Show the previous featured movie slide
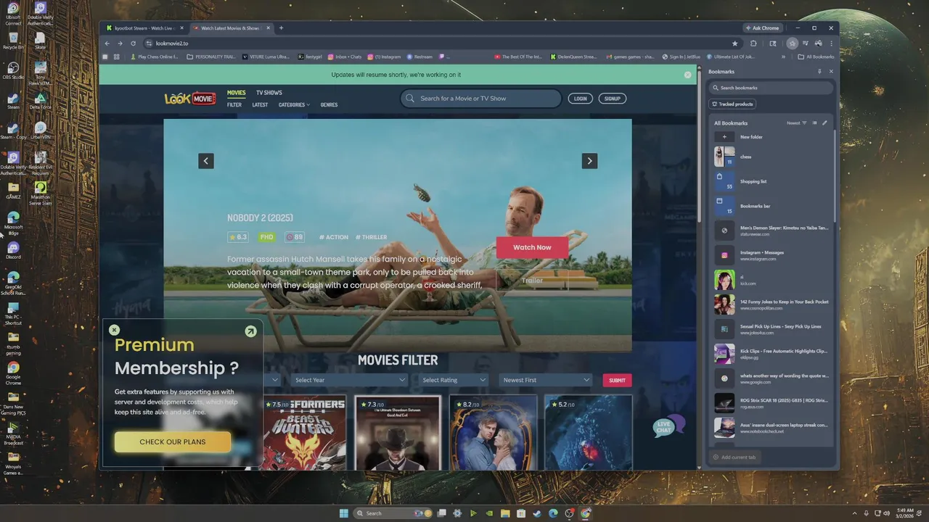 tap(206, 161)
